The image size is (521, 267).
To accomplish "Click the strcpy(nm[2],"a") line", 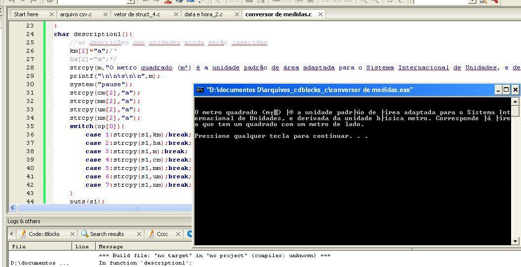I will [105, 118].
